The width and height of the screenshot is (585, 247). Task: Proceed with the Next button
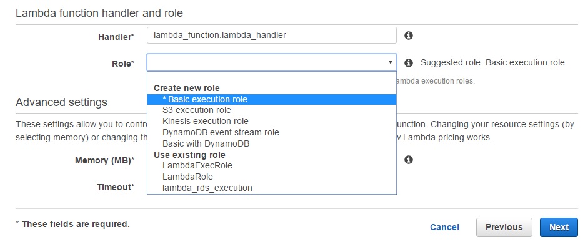[559, 227]
